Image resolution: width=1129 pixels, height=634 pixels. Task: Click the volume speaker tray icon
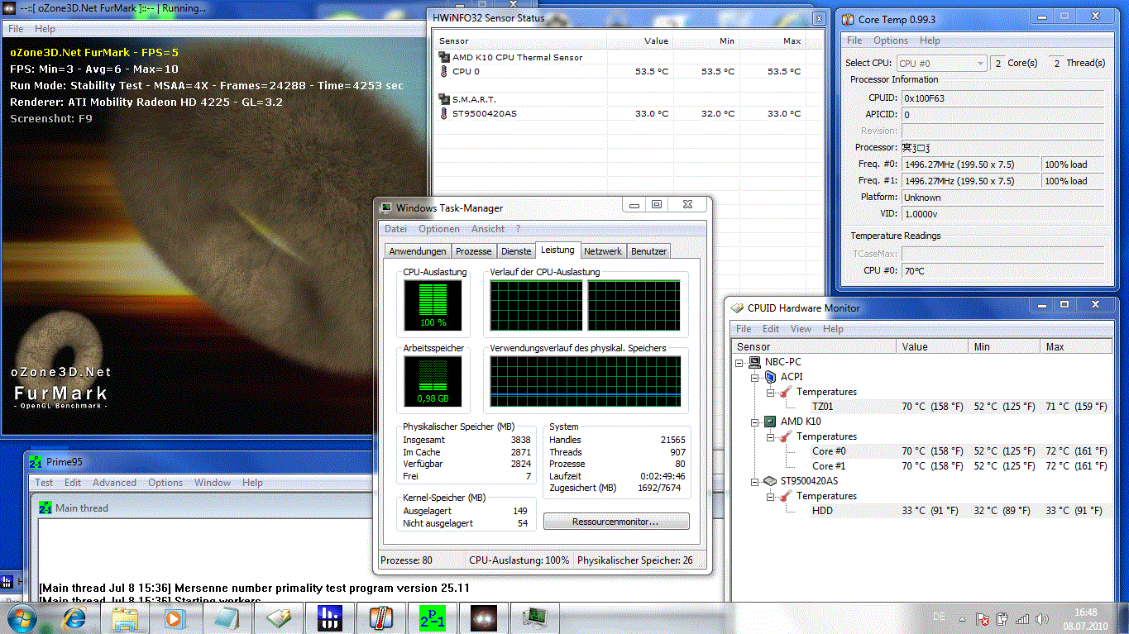[x=1043, y=617]
